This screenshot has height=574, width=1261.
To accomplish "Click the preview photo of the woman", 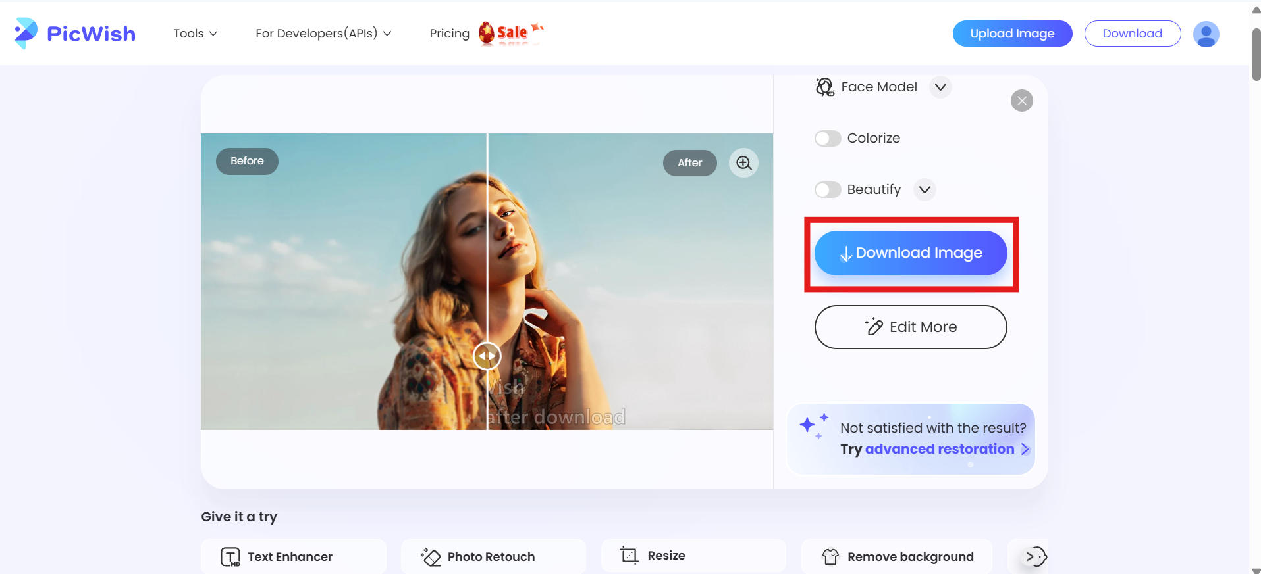I will (487, 281).
